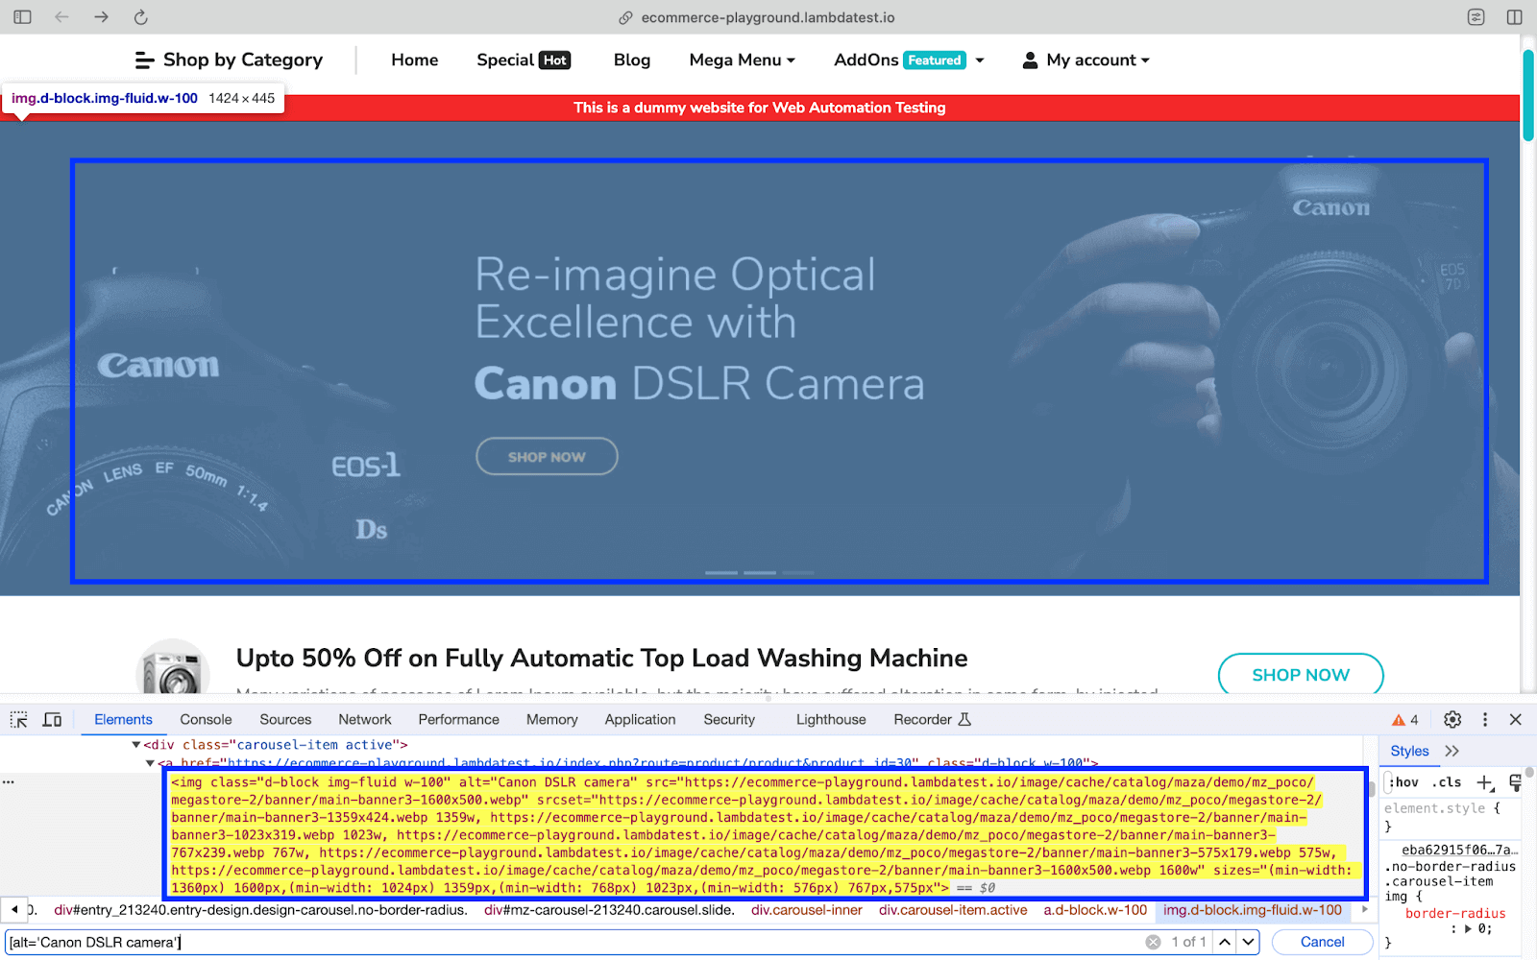Toggle the :hov element state panel
The height and width of the screenshot is (960, 1537).
(1404, 782)
